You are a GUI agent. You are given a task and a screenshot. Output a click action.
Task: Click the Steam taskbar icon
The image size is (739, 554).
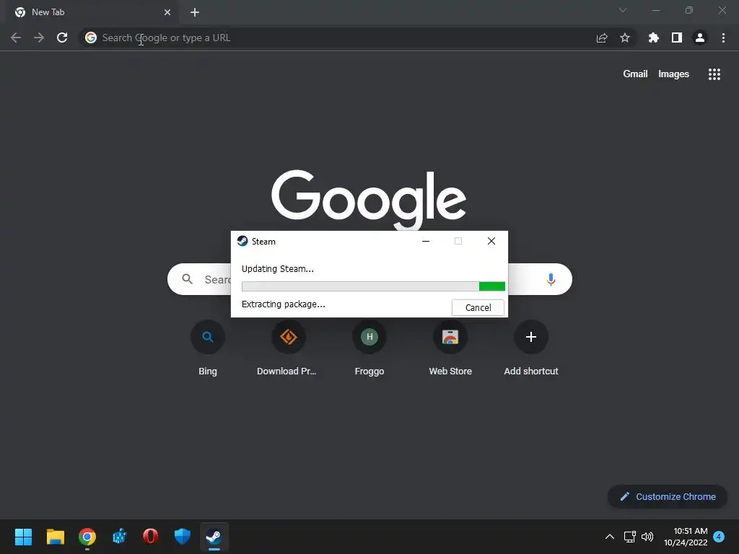[214, 537]
